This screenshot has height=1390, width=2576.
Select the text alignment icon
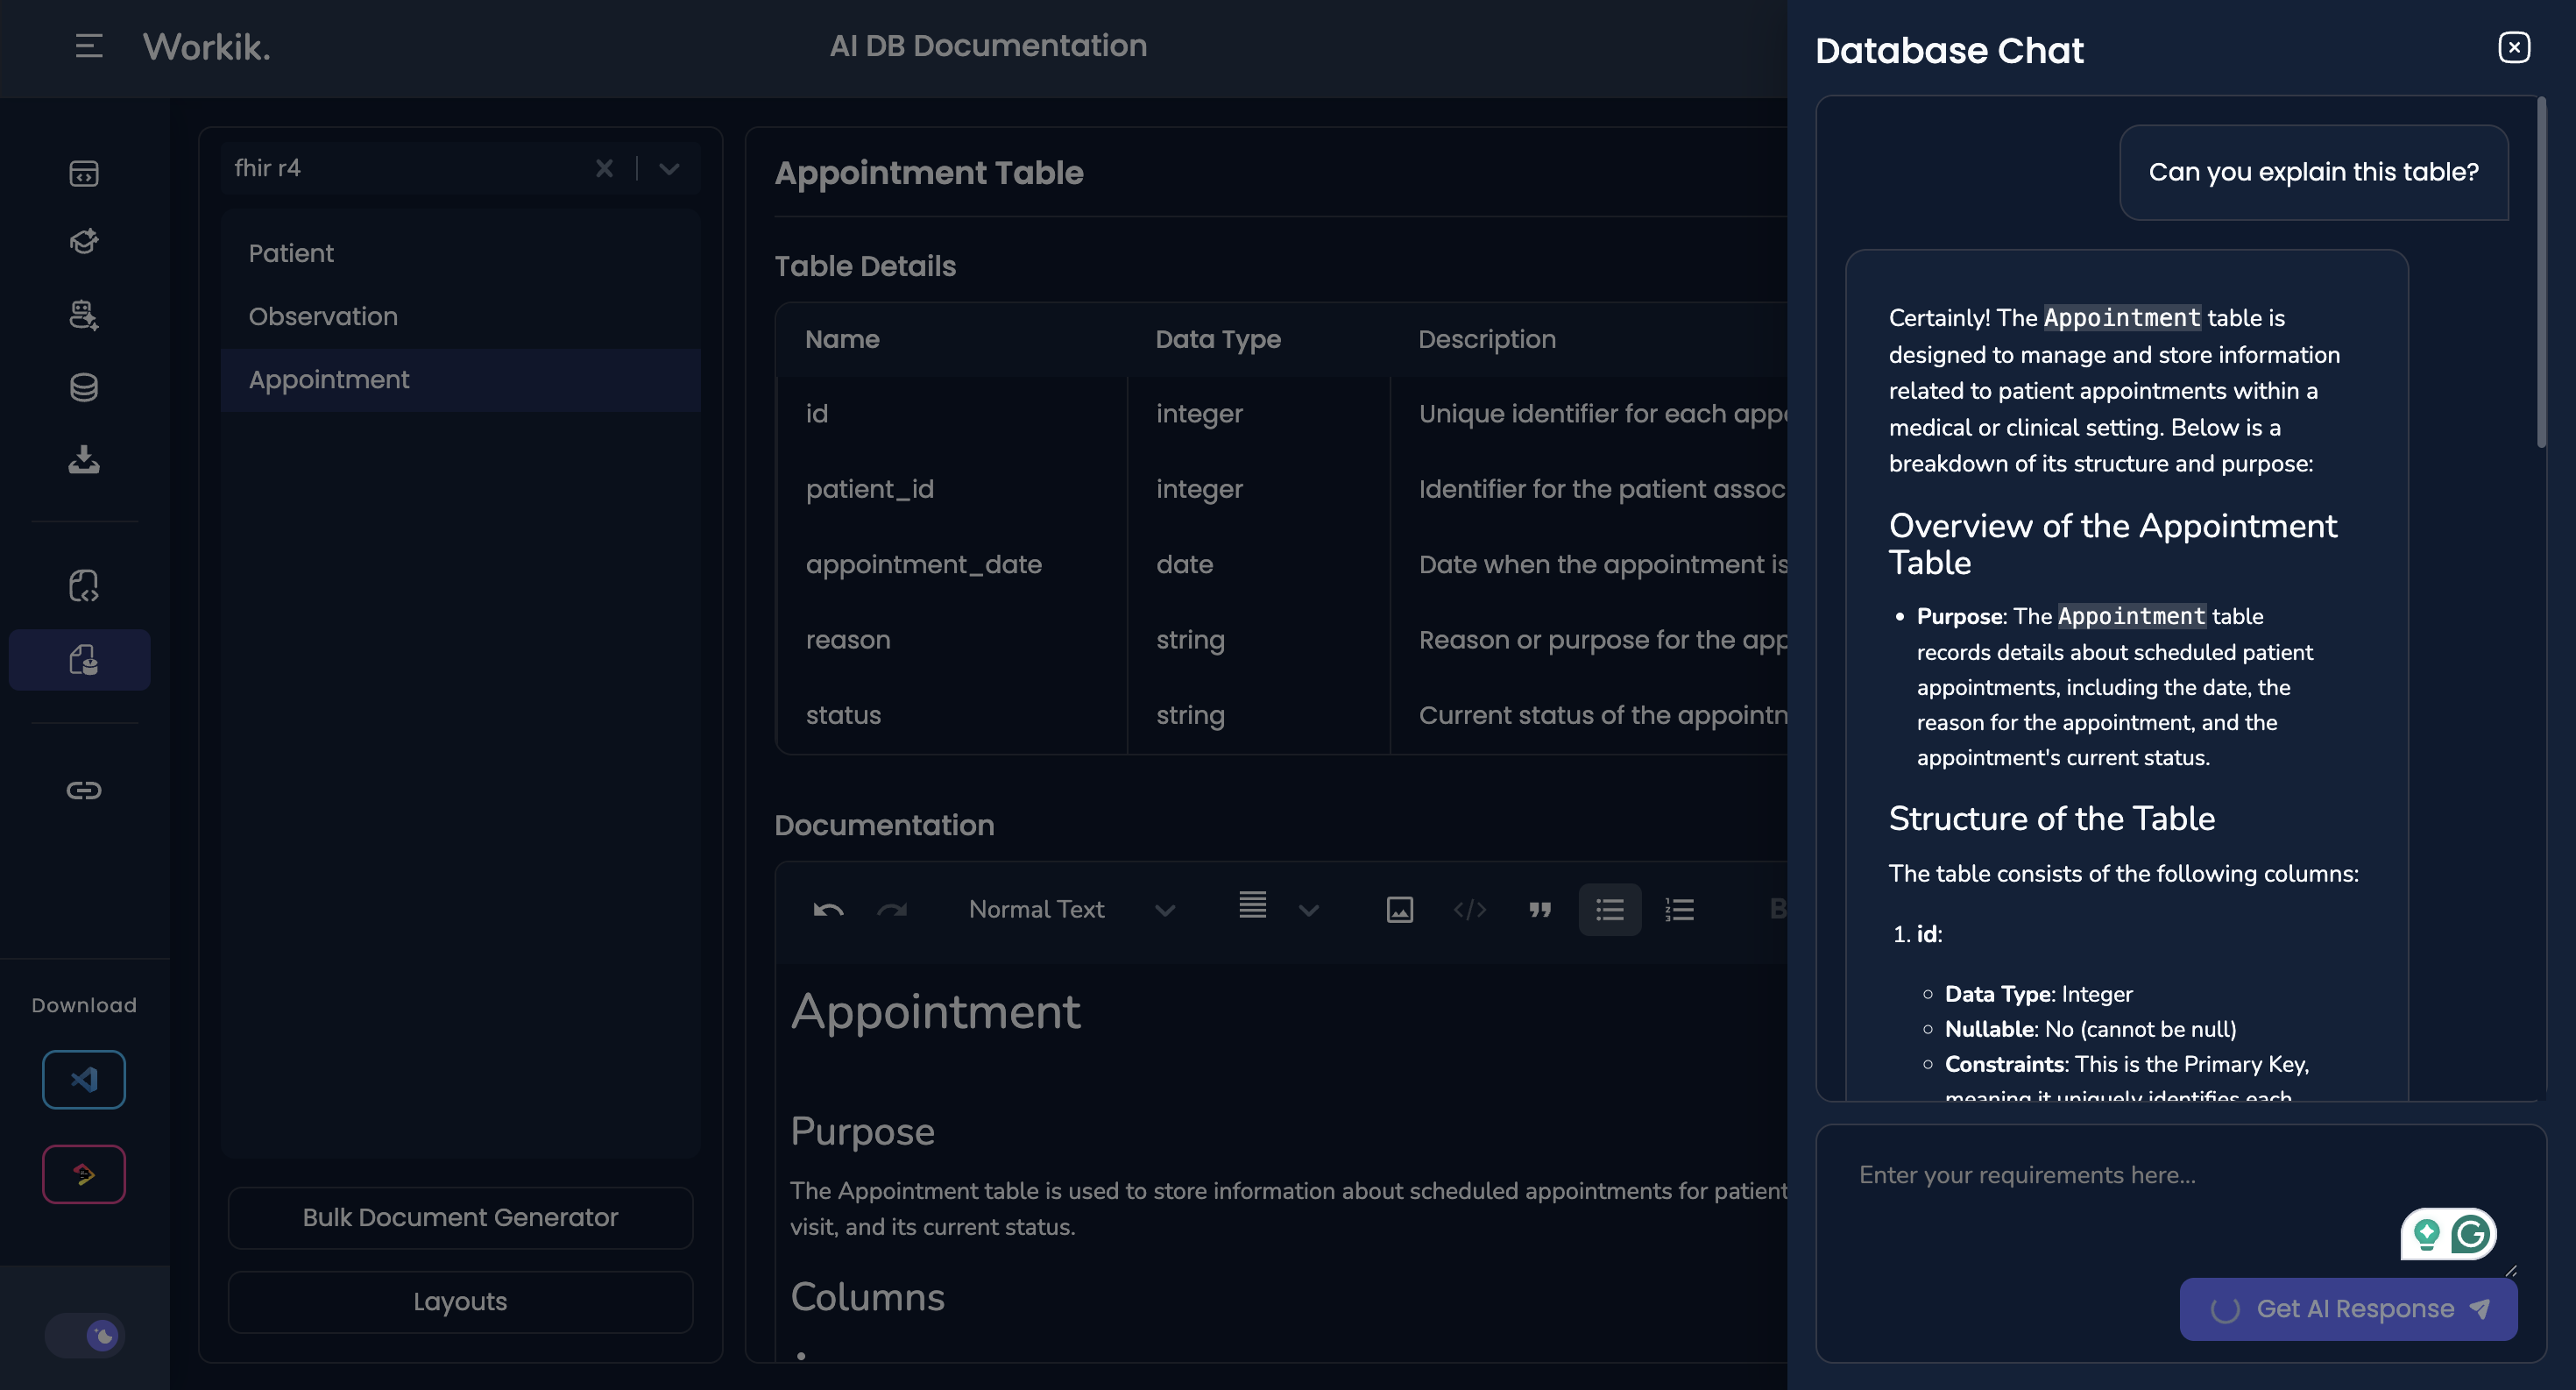pyautogui.click(x=1253, y=905)
